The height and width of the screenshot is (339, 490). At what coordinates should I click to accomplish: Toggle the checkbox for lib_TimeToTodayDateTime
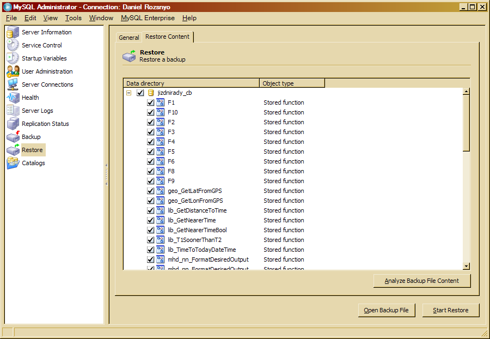point(150,250)
